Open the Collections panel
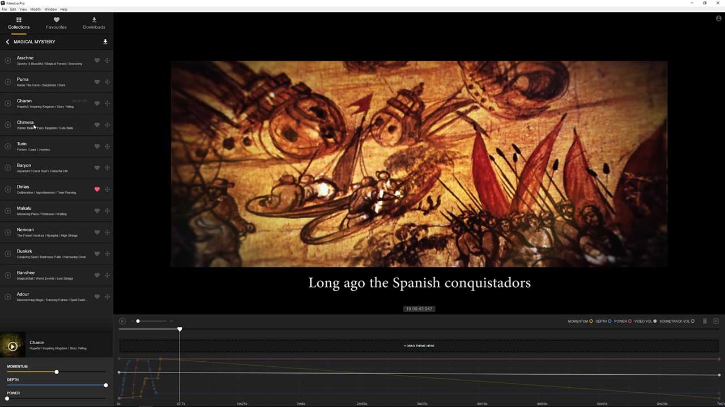Image resolution: width=725 pixels, height=407 pixels. (x=19, y=23)
